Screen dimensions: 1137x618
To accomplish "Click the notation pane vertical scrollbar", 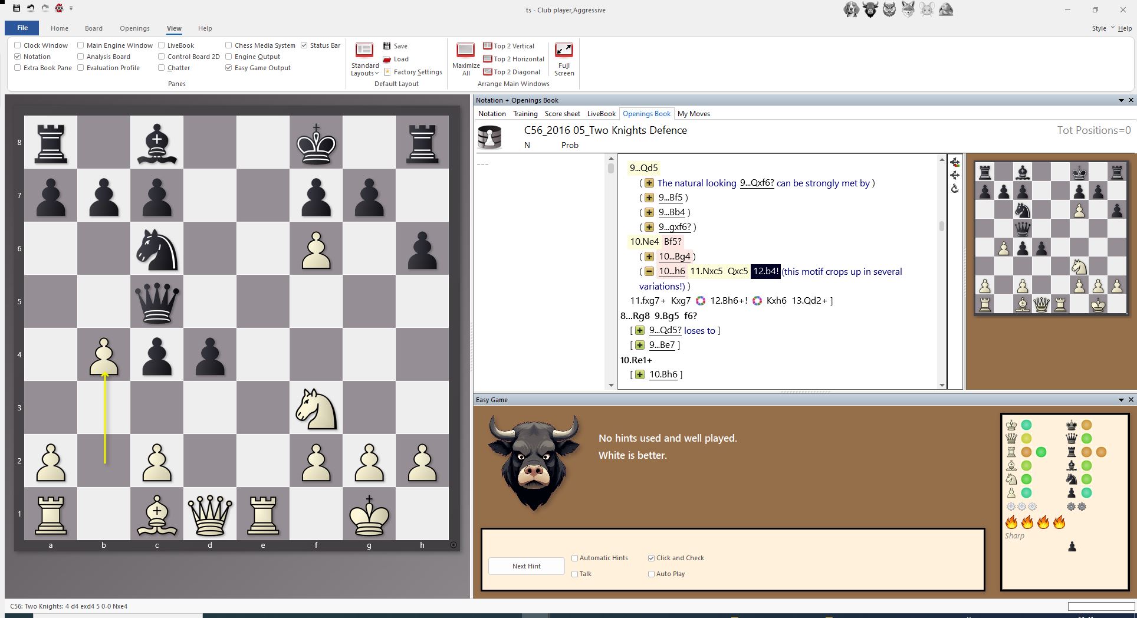I will point(942,226).
